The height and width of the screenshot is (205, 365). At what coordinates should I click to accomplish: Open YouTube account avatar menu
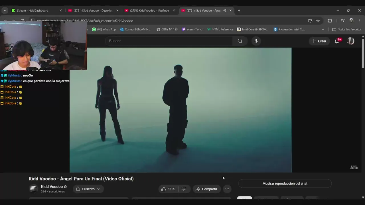pos(350,41)
